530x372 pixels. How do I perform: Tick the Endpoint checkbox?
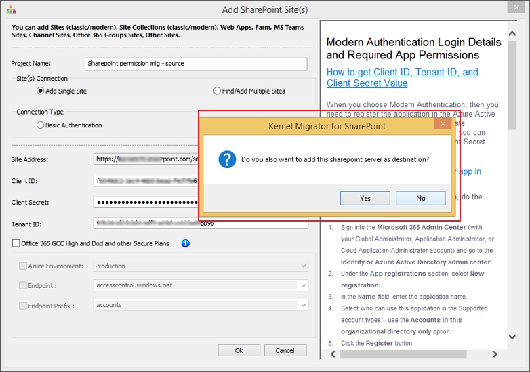point(22,285)
